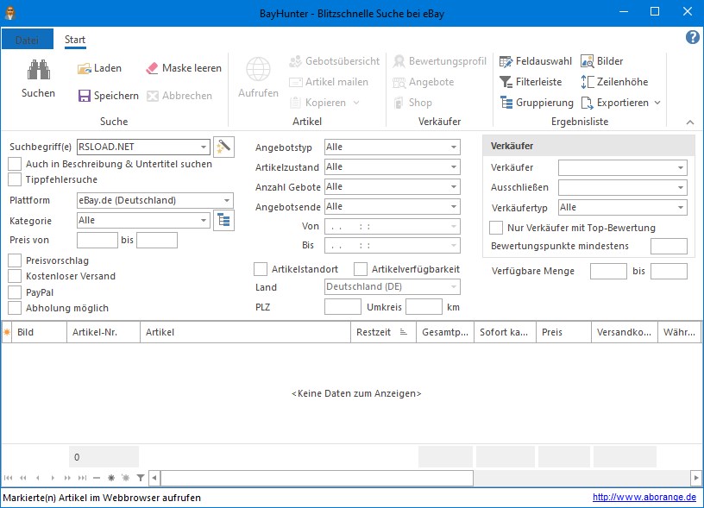Open the Datei menu tab
The height and width of the screenshot is (508, 704).
(27, 40)
